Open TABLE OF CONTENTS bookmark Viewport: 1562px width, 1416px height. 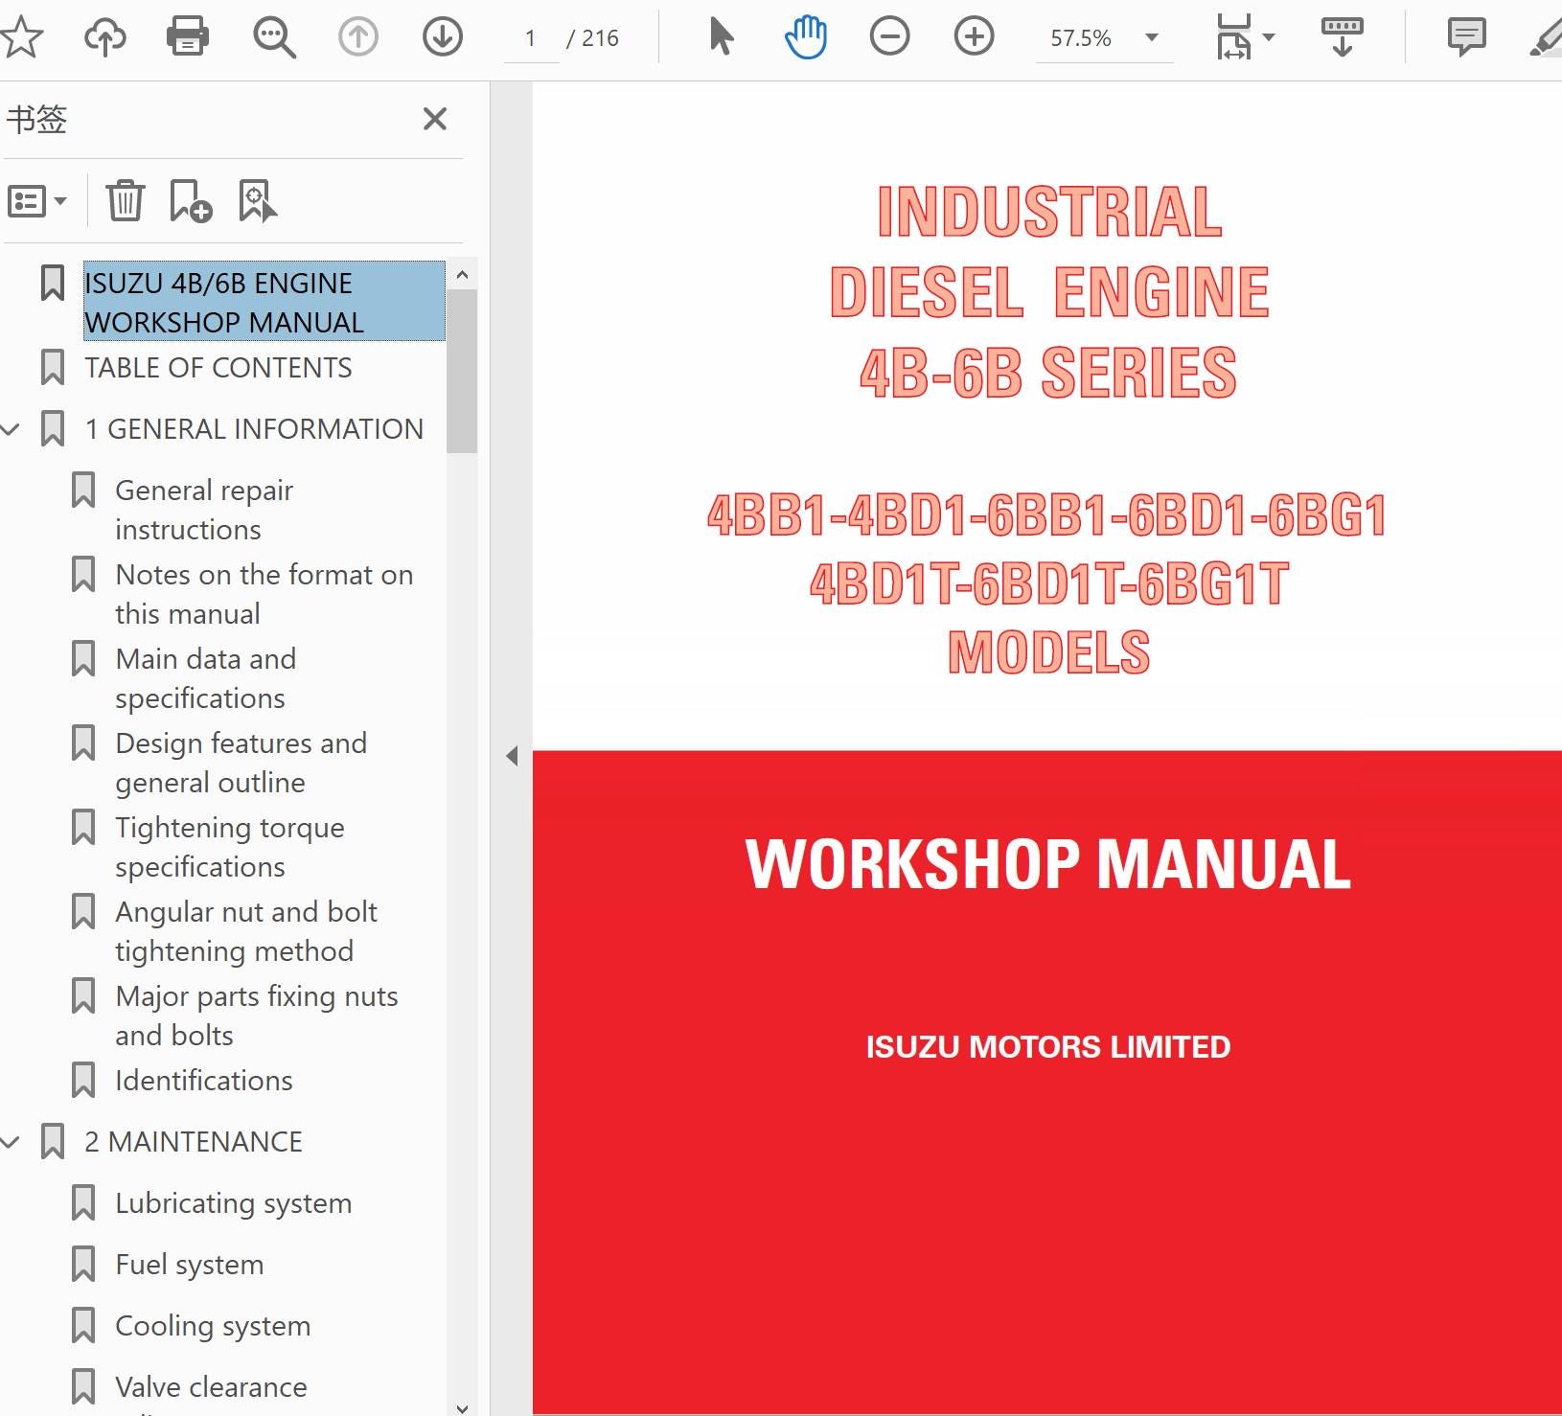(218, 368)
